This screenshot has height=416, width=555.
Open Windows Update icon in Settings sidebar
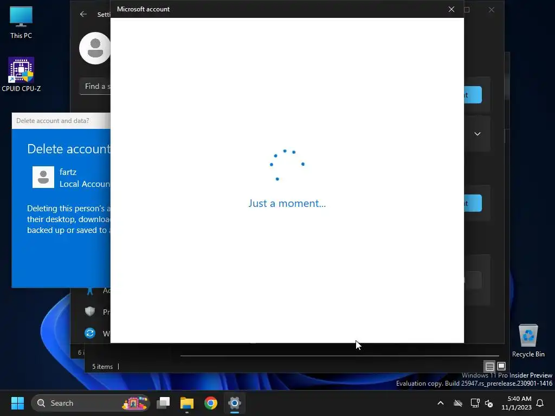coord(90,333)
